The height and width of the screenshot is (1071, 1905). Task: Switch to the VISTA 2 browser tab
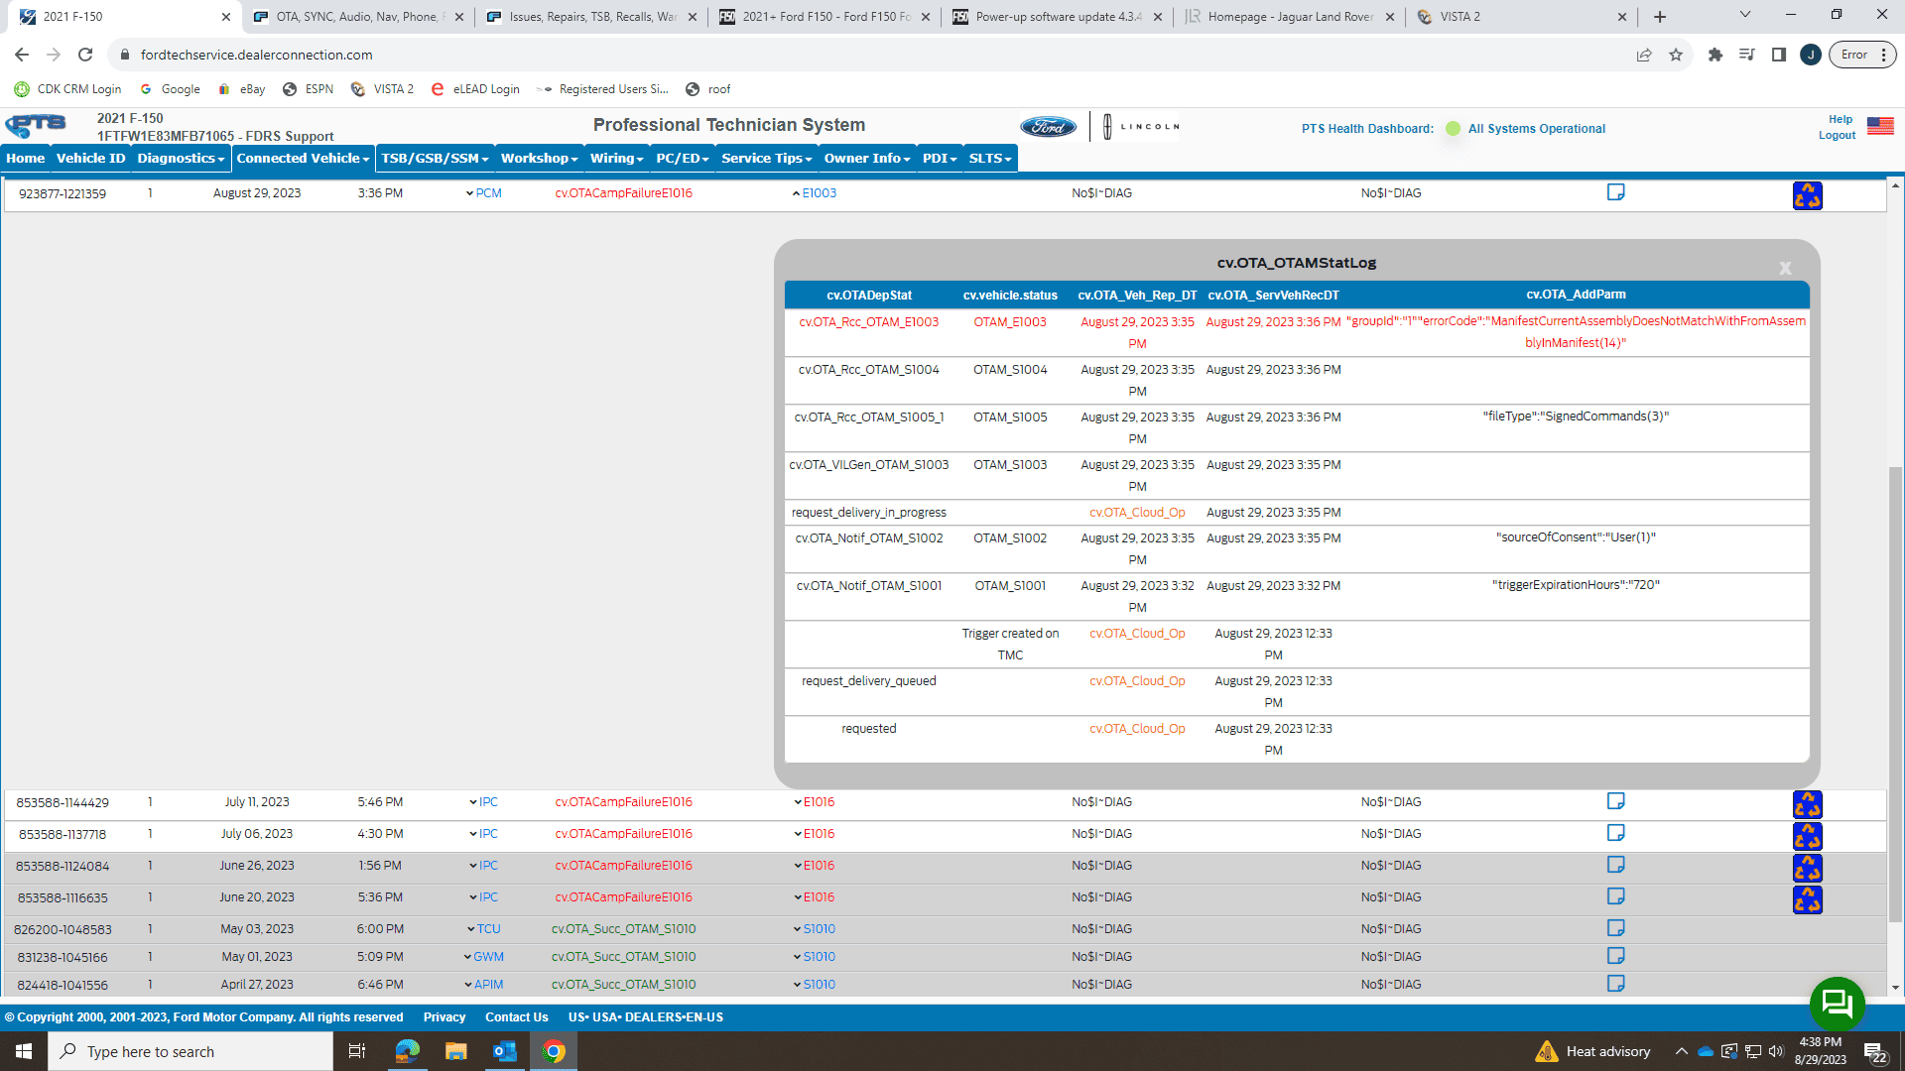(1459, 17)
